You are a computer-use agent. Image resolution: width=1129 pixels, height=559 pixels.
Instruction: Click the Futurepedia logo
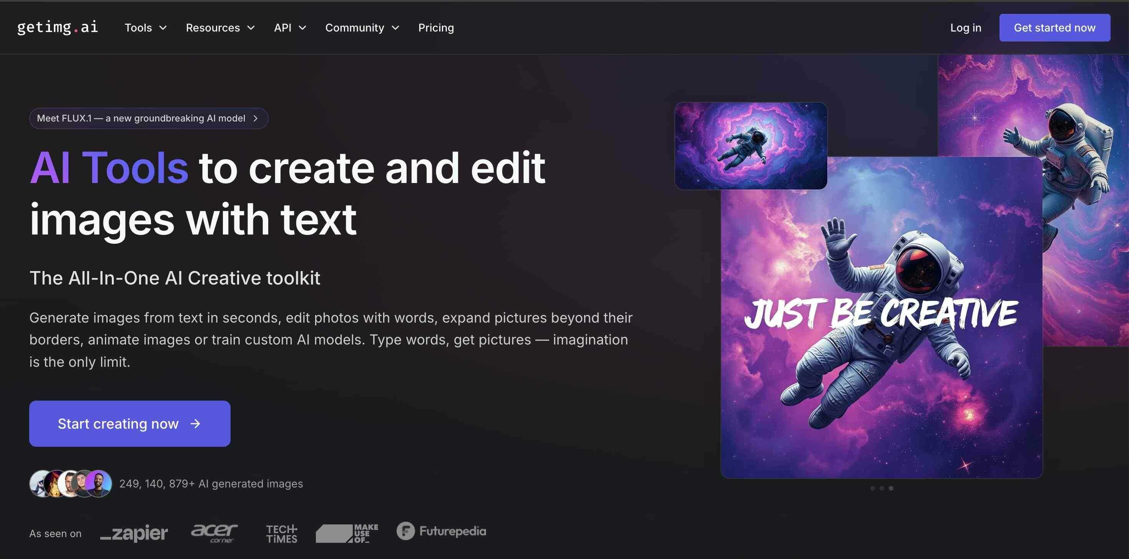442,531
